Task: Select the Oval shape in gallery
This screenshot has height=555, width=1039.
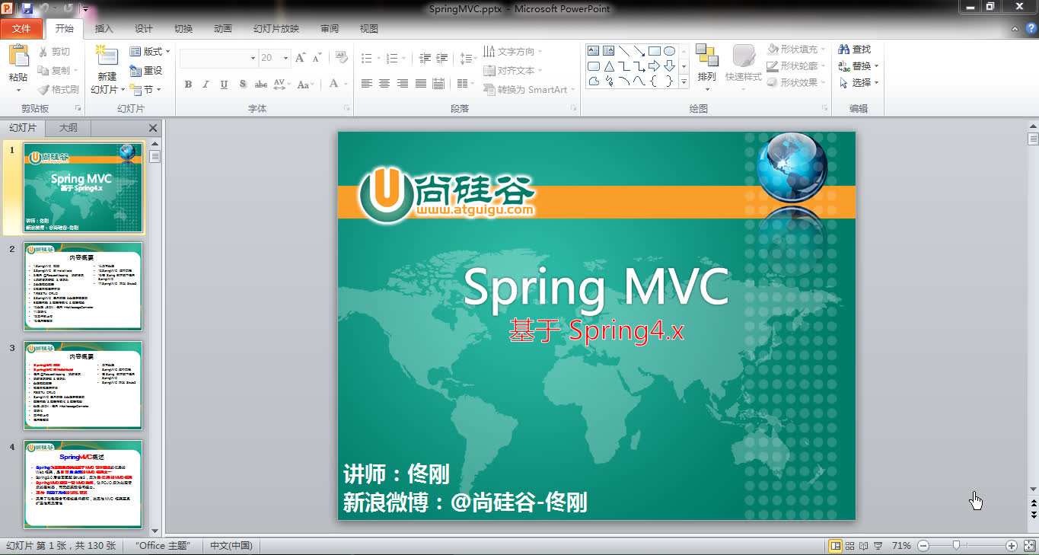Action: tap(669, 51)
